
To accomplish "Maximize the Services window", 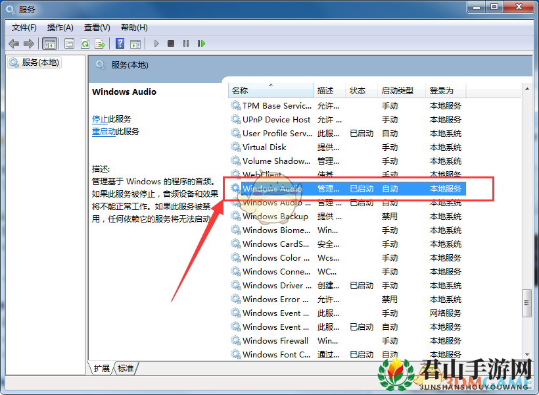I will (494, 7).
